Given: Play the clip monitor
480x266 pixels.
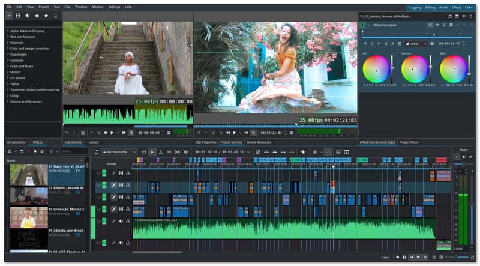Looking at the screenshot, I should coord(112,133).
